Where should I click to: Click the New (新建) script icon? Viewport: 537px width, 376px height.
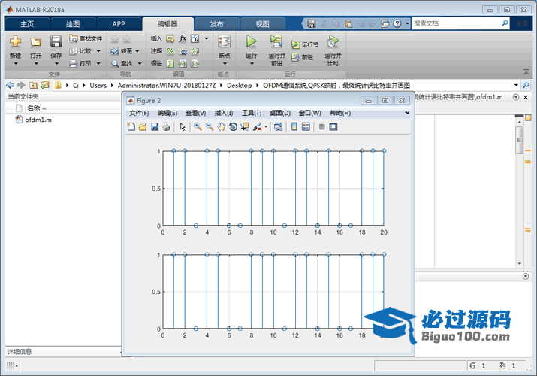click(x=16, y=41)
